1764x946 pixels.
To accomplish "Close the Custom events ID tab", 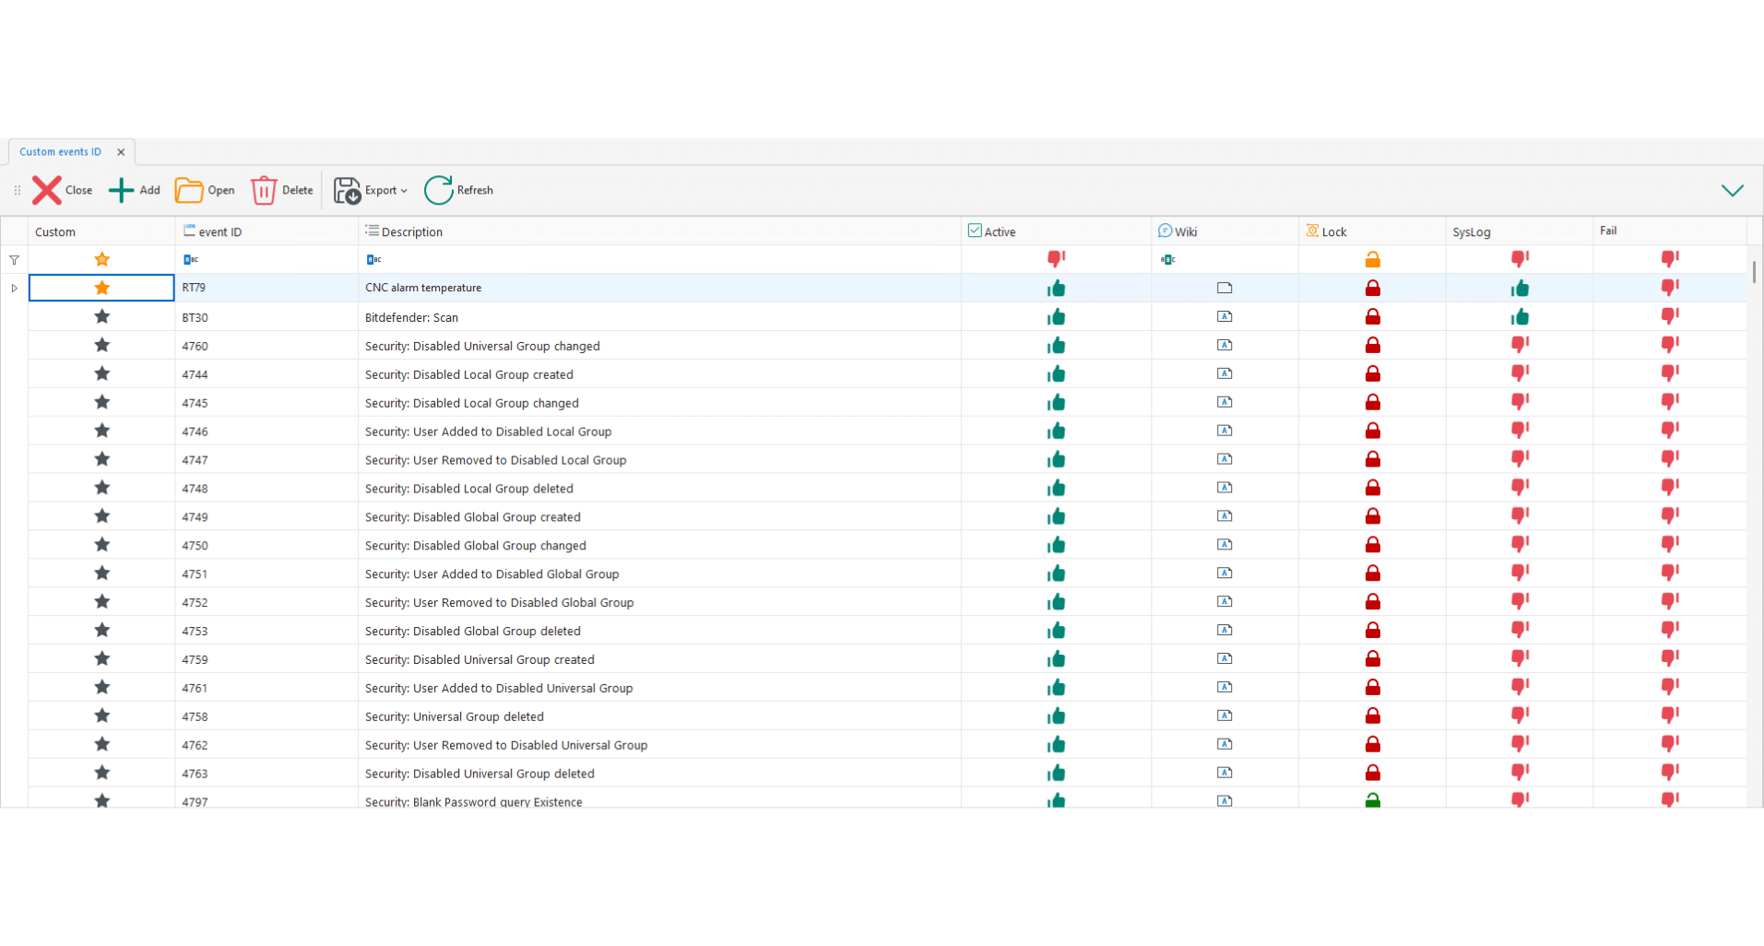I will [x=121, y=152].
